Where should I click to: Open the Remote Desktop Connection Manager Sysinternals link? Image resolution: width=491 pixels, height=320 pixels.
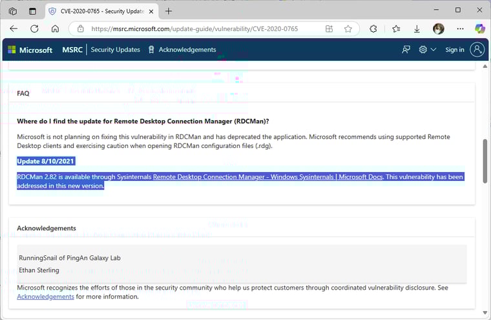tap(267, 176)
